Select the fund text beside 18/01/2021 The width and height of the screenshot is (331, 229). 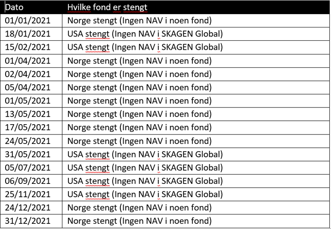click(x=145, y=34)
